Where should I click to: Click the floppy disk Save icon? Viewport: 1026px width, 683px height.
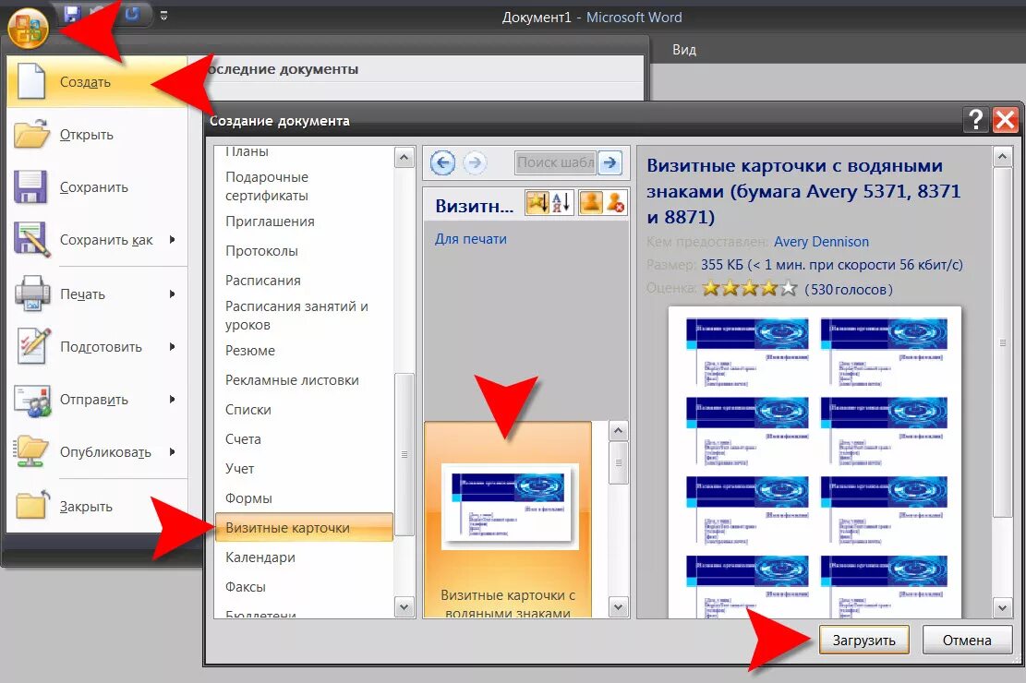coord(30,187)
